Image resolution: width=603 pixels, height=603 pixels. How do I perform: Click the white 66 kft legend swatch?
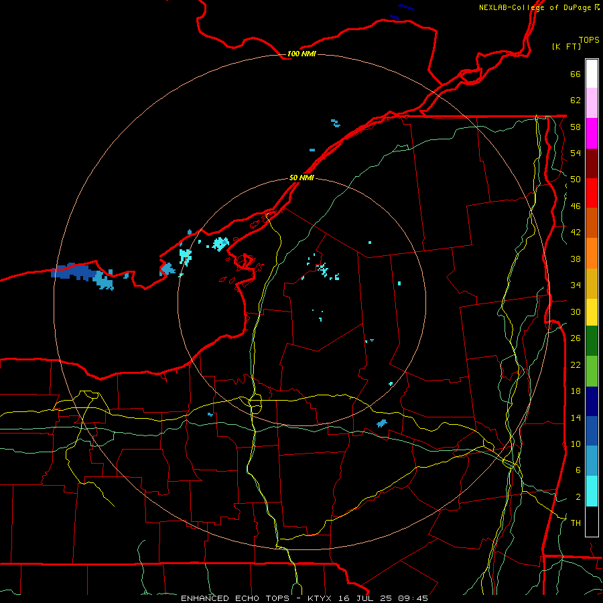(x=592, y=74)
